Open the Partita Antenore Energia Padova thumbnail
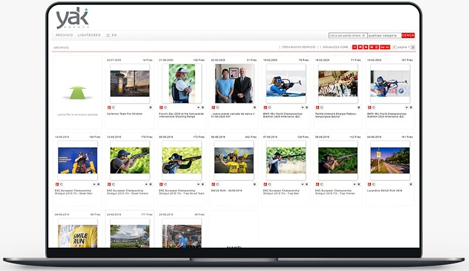The height and width of the screenshot is (271, 469). (x=338, y=83)
